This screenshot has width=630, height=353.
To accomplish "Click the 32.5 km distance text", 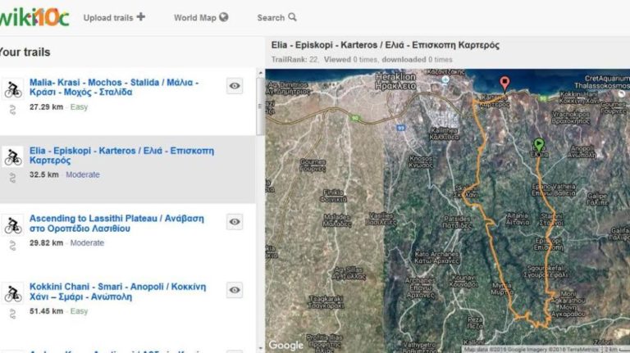I will click(43, 175).
